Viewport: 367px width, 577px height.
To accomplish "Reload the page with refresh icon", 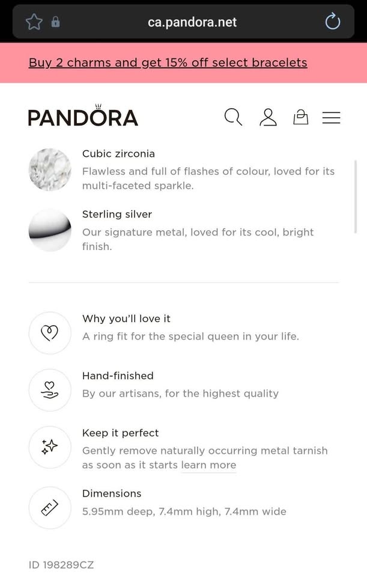I will pyautogui.click(x=333, y=22).
